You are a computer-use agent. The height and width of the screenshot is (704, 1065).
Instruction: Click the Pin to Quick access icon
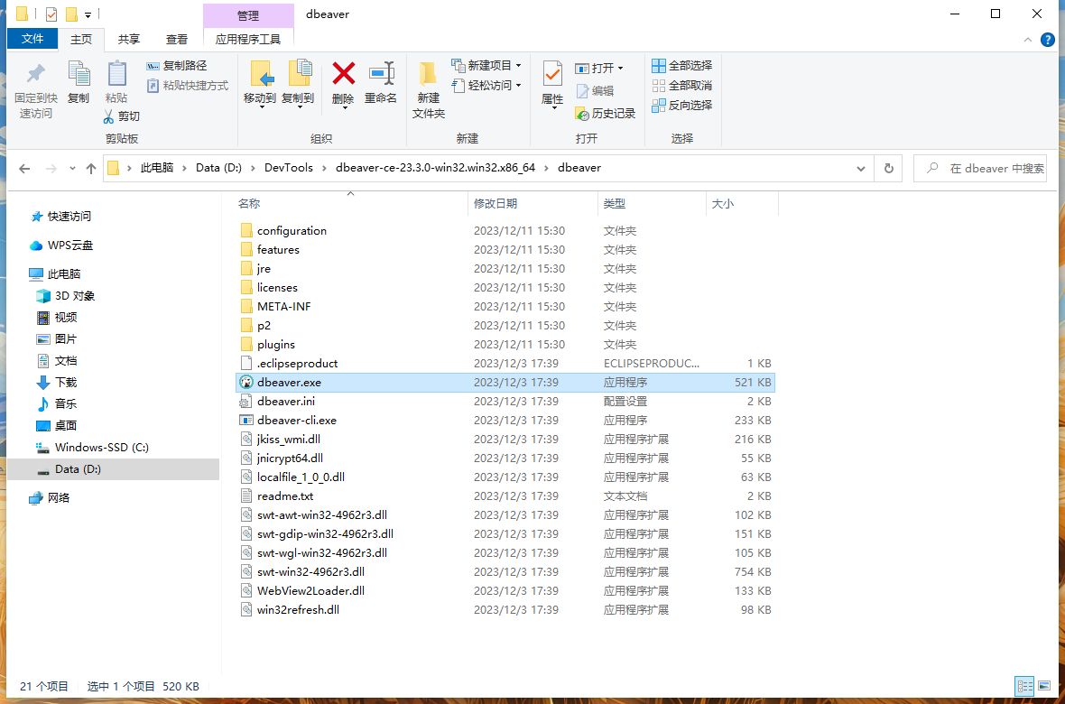coord(35,73)
